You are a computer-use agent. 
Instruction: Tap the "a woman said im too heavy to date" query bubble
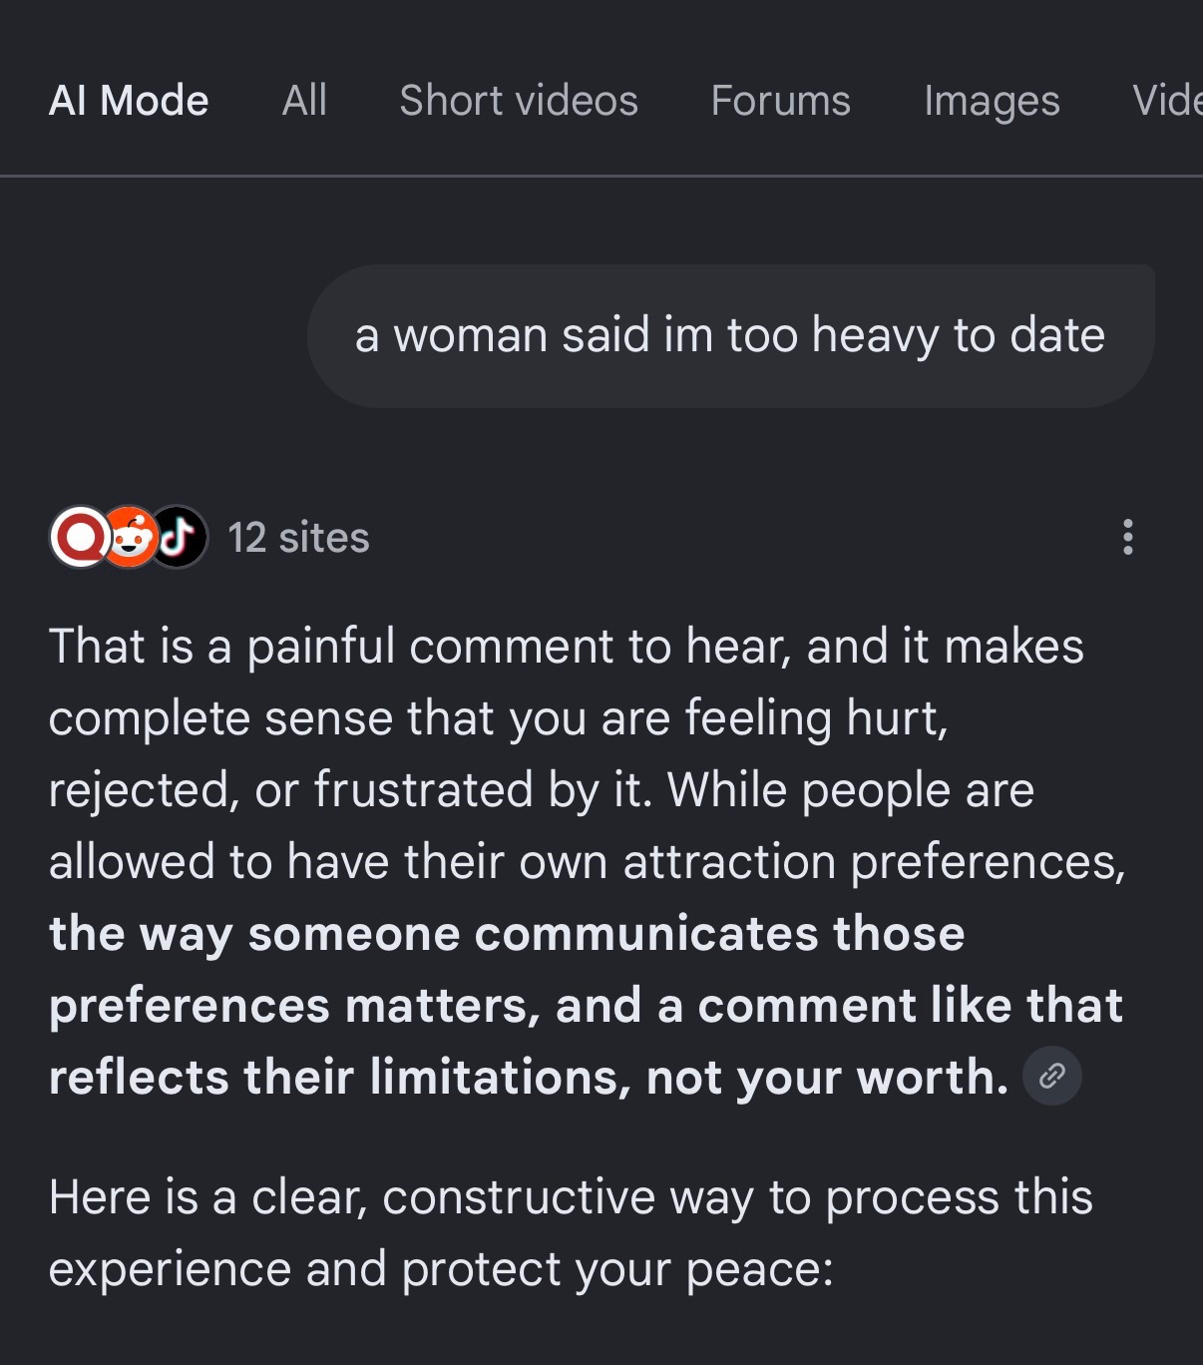pyautogui.click(x=730, y=335)
